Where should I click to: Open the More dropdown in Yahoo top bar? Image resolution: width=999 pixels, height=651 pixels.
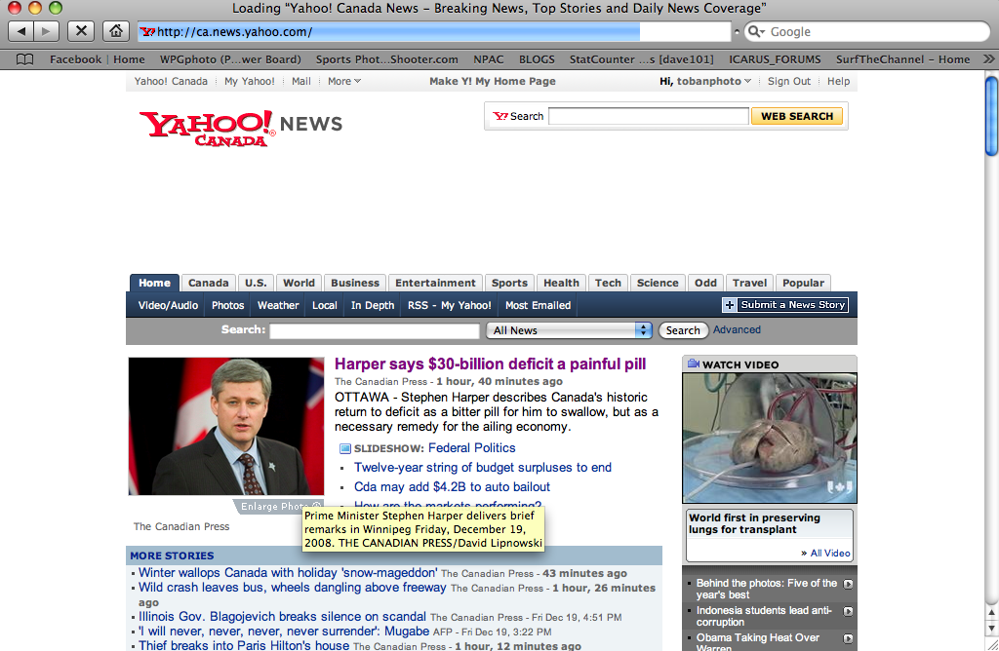click(344, 81)
